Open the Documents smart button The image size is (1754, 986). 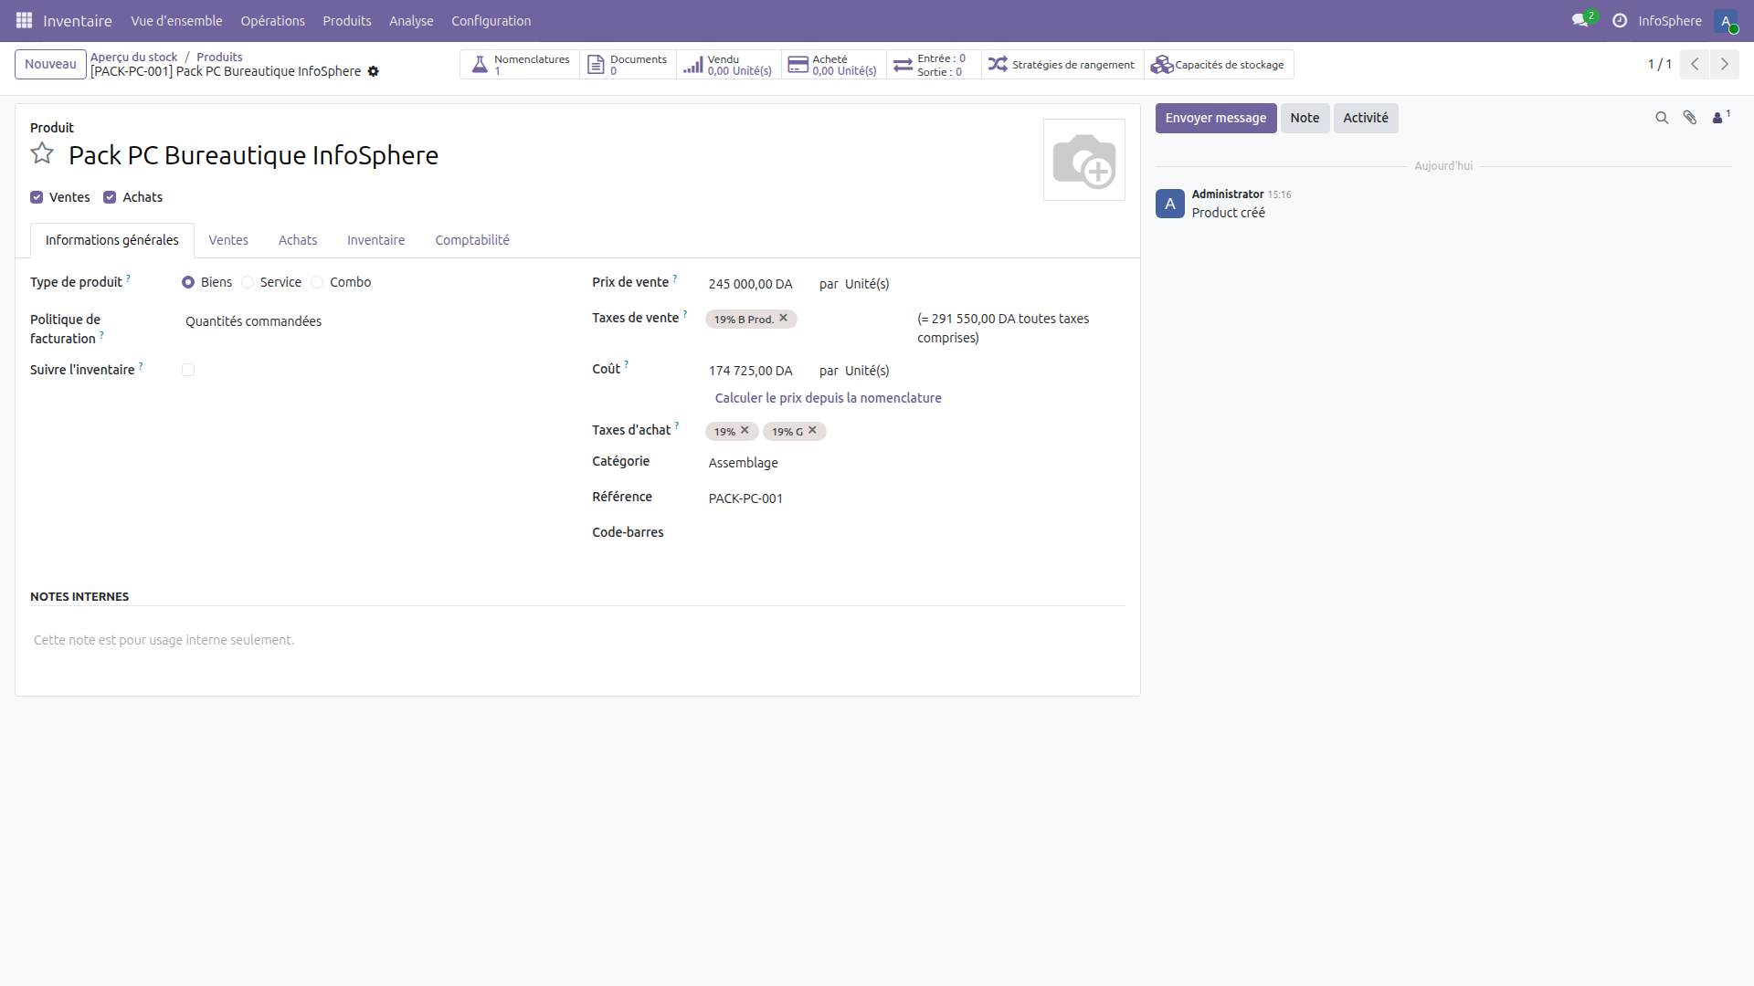pyautogui.click(x=597, y=64)
